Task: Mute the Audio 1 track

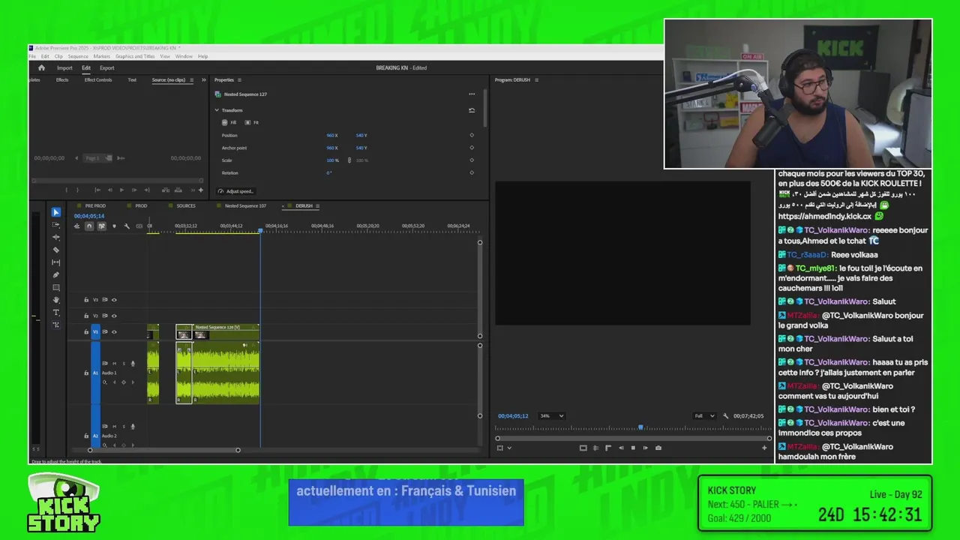Action: (x=115, y=364)
